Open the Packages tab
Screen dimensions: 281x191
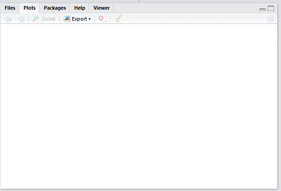55,8
